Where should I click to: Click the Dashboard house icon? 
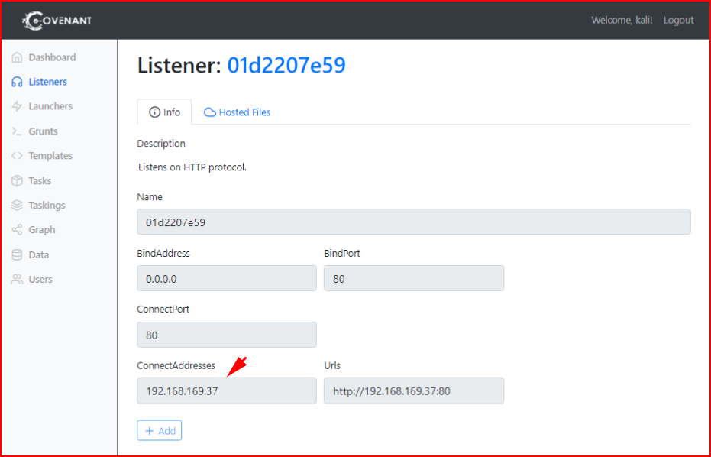[17, 57]
